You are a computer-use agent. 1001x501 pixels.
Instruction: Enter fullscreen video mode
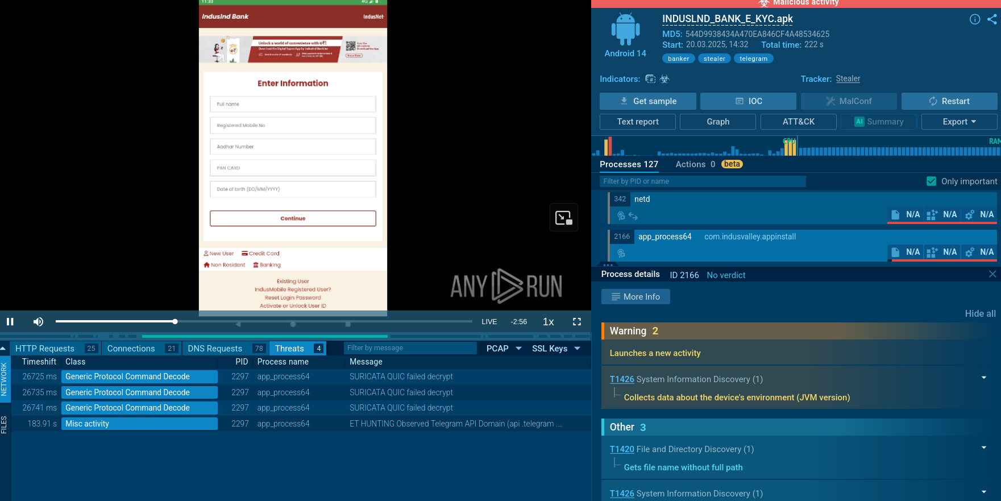point(577,322)
